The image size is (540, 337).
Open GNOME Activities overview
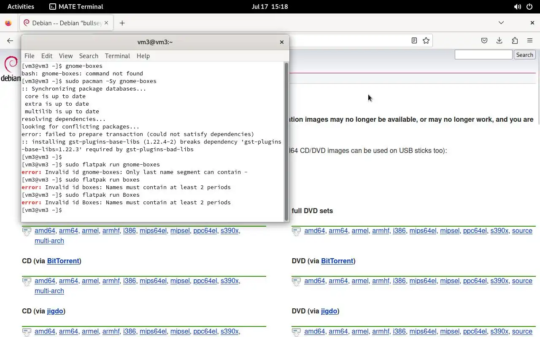pos(21,6)
